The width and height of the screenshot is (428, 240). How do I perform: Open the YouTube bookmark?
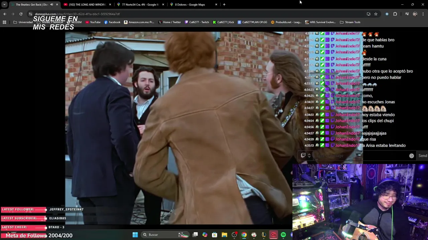pos(93,22)
